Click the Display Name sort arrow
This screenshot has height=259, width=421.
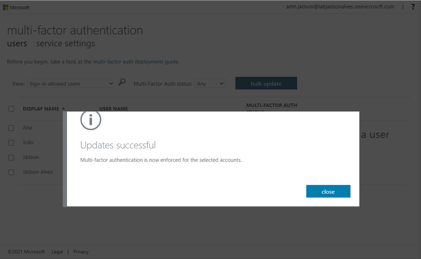63,109
